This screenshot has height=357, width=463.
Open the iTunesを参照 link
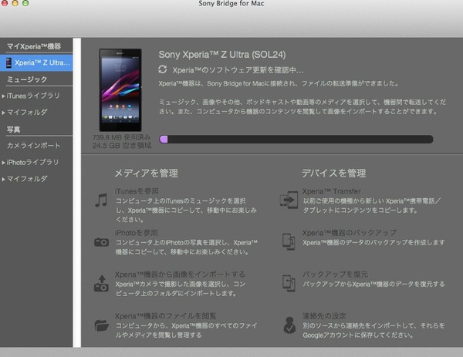coord(137,191)
